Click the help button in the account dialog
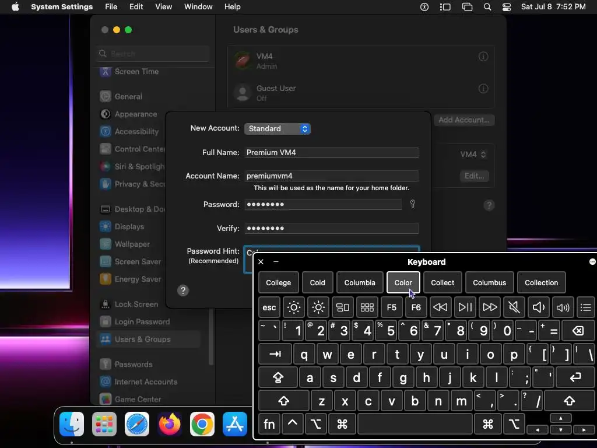 (x=183, y=290)
